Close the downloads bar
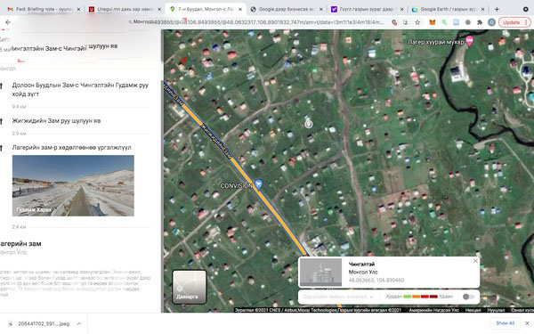Screen dimensions: 534x334 point(527,323)
